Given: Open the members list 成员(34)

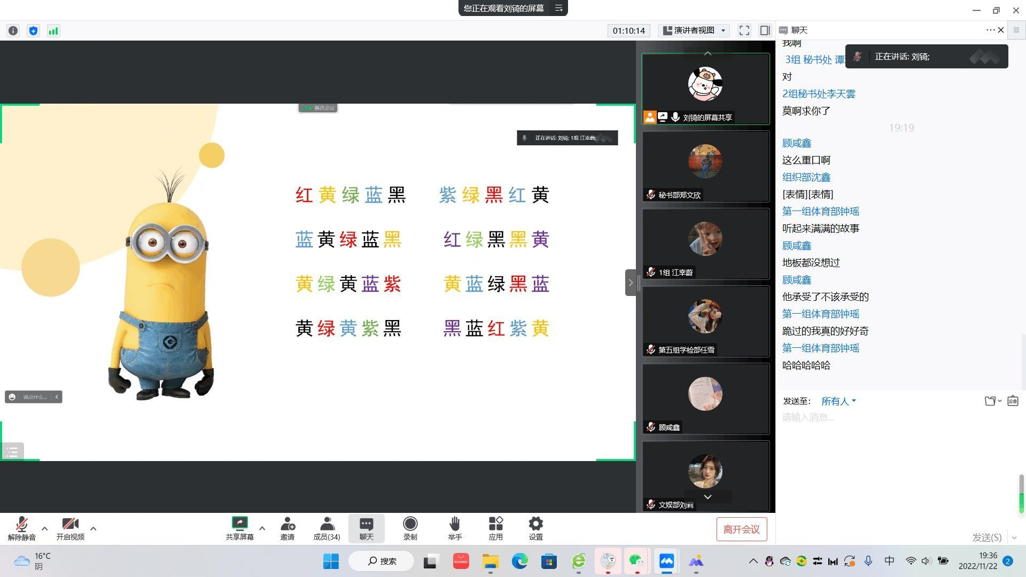Looking at the screenshot, I should coord(327,528).
